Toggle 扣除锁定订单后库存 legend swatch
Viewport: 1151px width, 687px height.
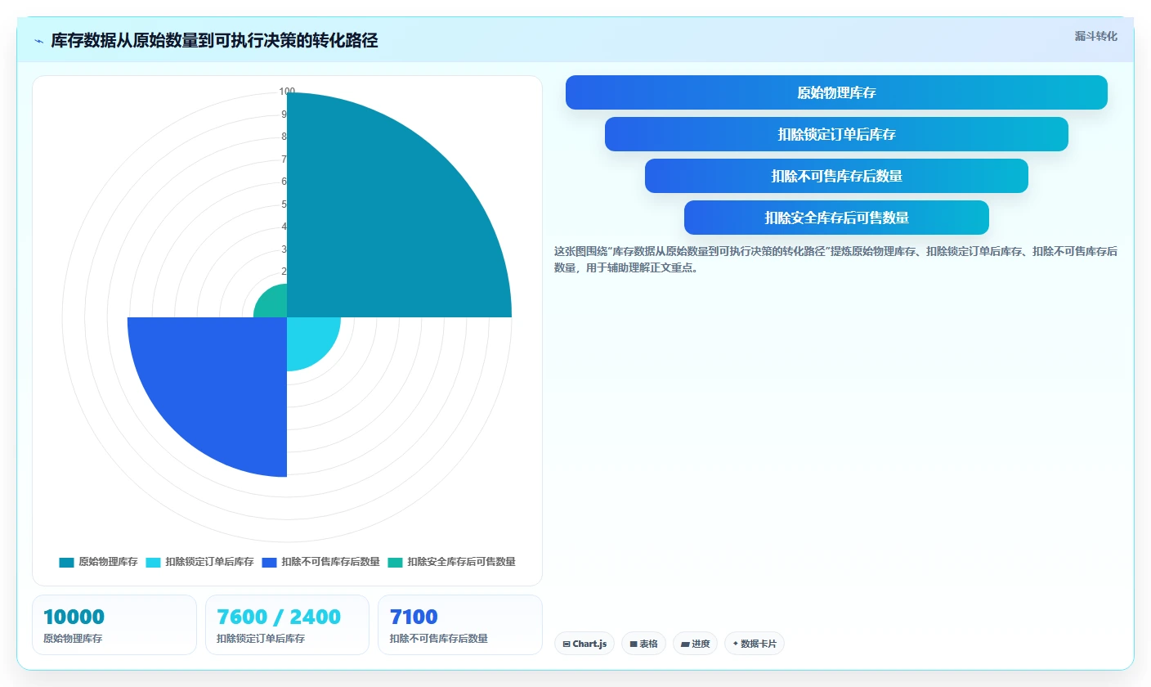pyautogui.click(x=153, y=562)
